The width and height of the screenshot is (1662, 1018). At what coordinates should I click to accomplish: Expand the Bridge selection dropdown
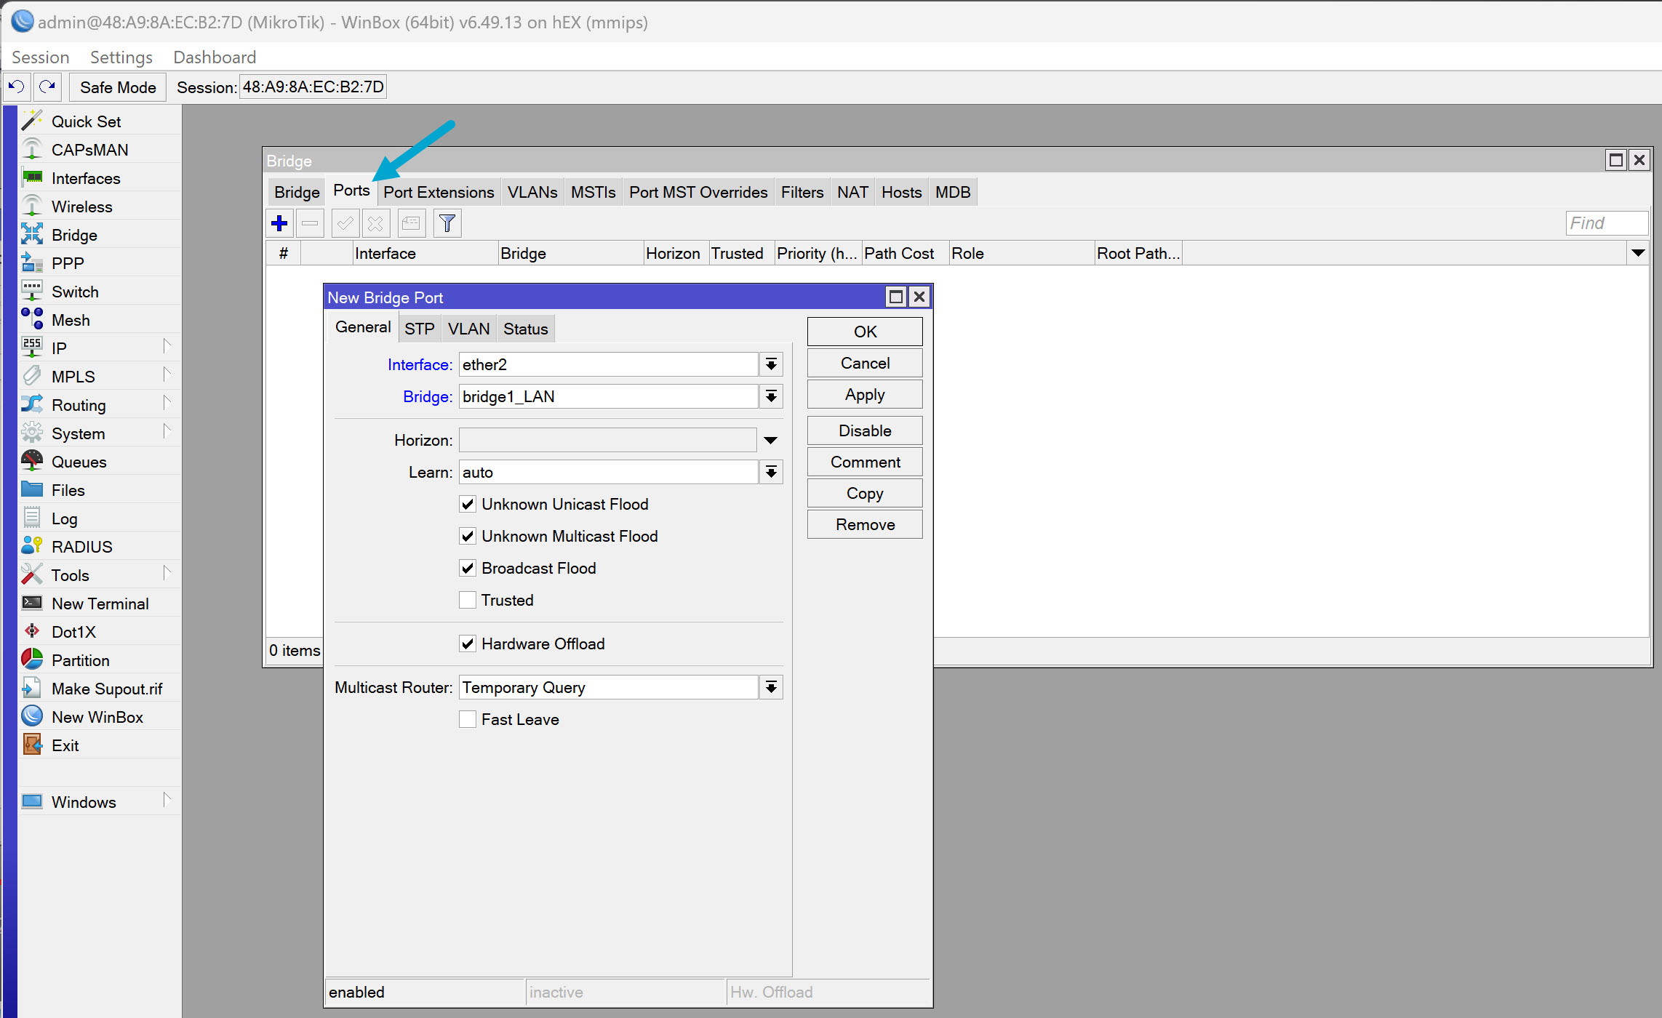pyautogui.click(x=771, y=396)
